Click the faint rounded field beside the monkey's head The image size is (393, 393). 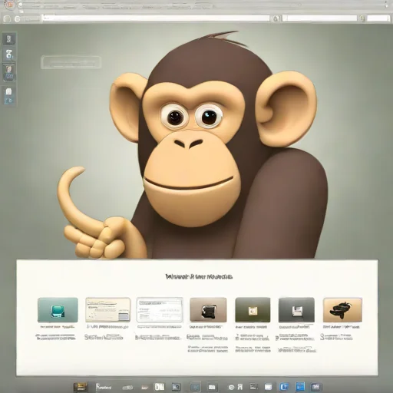[x=71, y=62]
